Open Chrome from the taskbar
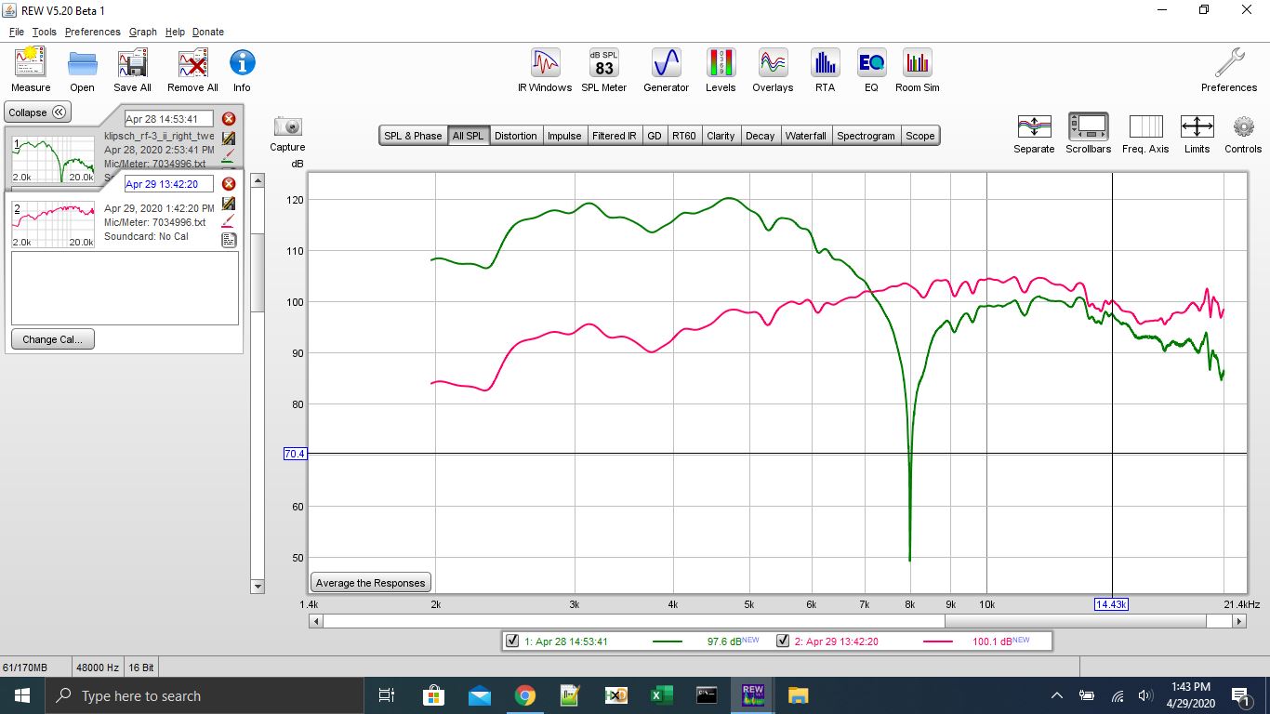 point(525,695)
